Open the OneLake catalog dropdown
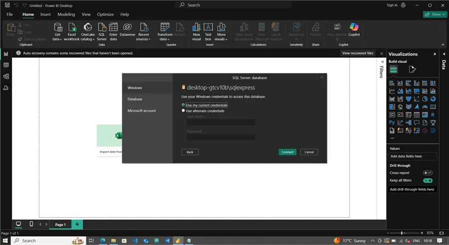The height and width of the screenshot is (245, 449). tap(88, 32)
